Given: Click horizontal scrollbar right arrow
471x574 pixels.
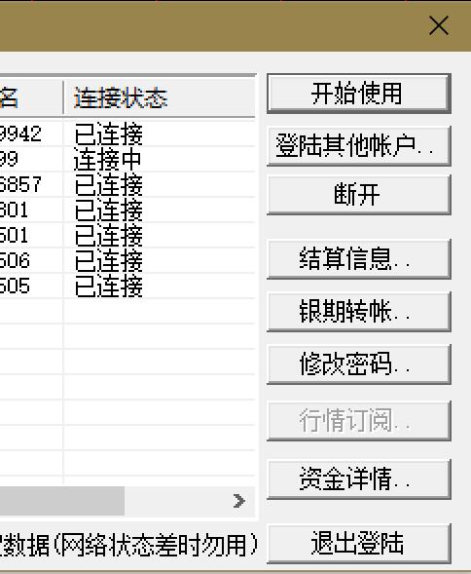Looking at the screenshot, I should pyautogui.click(x=238, y=501).
